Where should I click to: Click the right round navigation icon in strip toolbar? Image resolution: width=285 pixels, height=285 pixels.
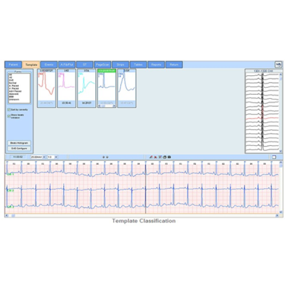pos(107,157)
